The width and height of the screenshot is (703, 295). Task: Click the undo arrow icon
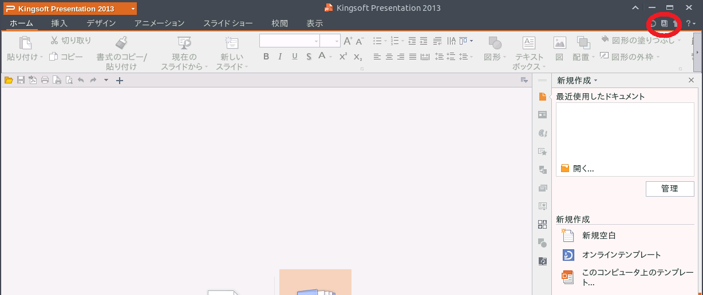coord(81,80)
